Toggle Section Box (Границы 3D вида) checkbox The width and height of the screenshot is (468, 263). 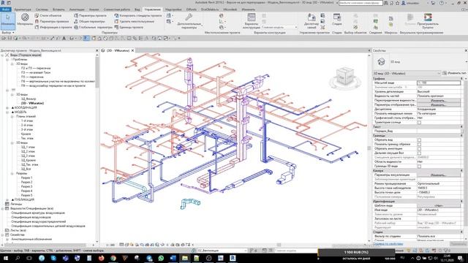(x=419, y=166)
